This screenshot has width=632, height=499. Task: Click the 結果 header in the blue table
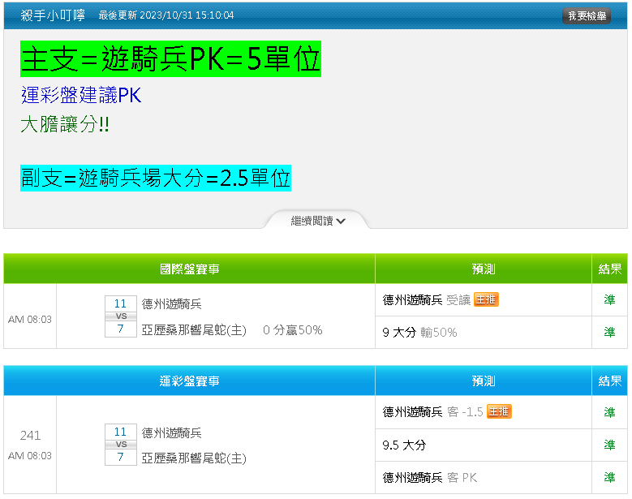[x=610, y=381]
